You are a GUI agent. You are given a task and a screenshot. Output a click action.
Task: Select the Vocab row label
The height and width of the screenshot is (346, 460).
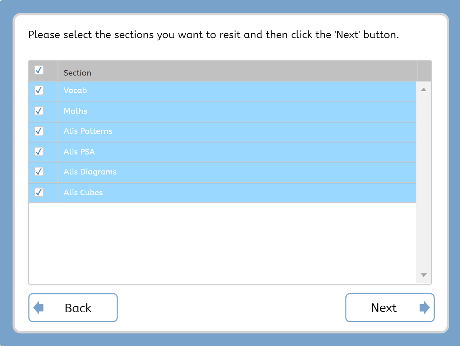tap(75, 90)
